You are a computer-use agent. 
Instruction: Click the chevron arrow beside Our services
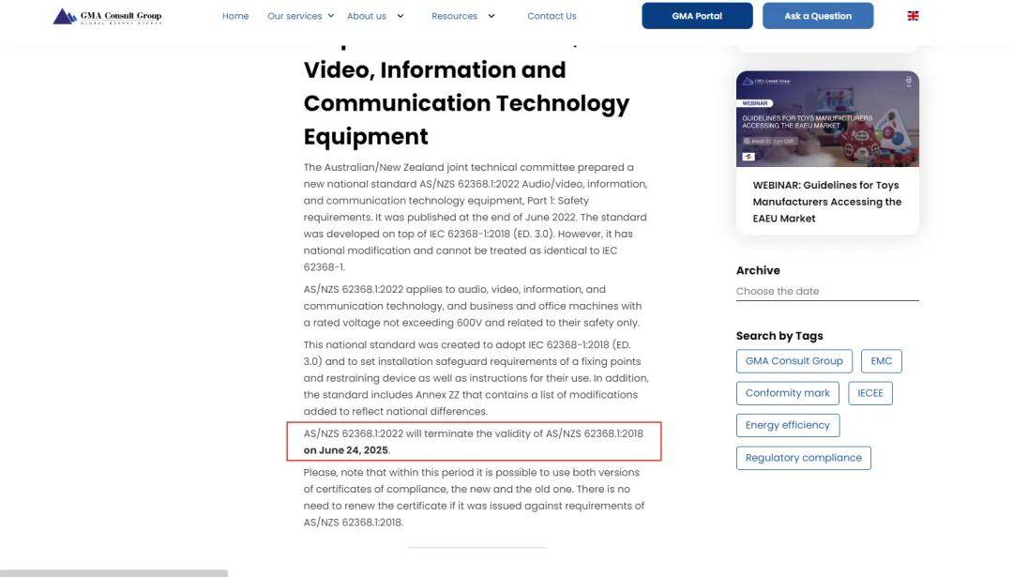pos(330,16)
